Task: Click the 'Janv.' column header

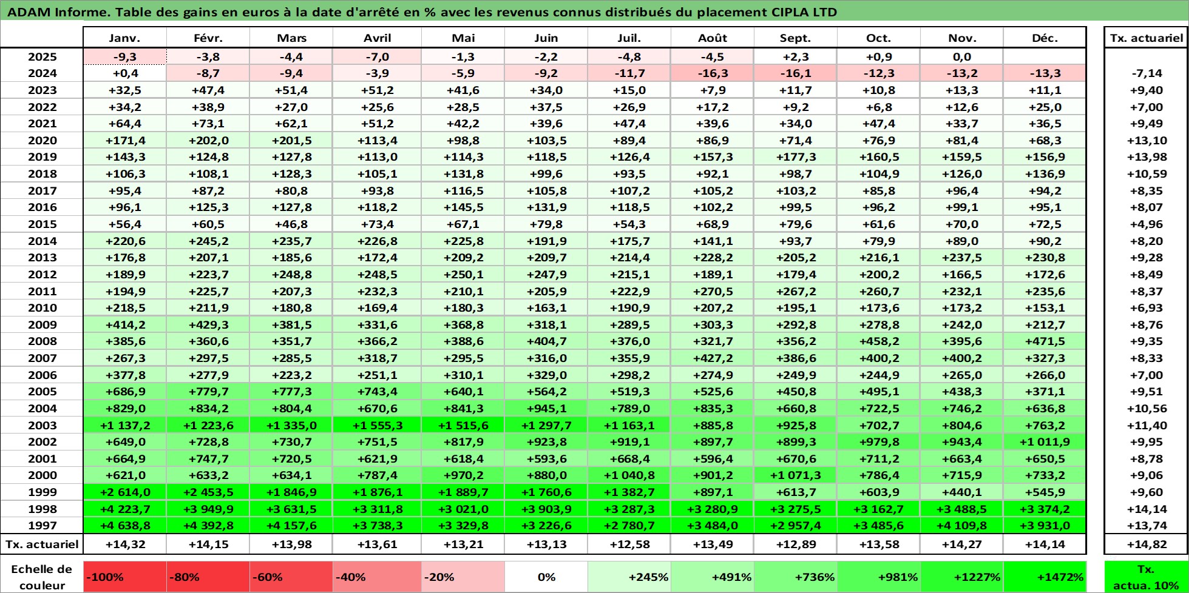Action: pyautogui.click(x=124, y=38)
